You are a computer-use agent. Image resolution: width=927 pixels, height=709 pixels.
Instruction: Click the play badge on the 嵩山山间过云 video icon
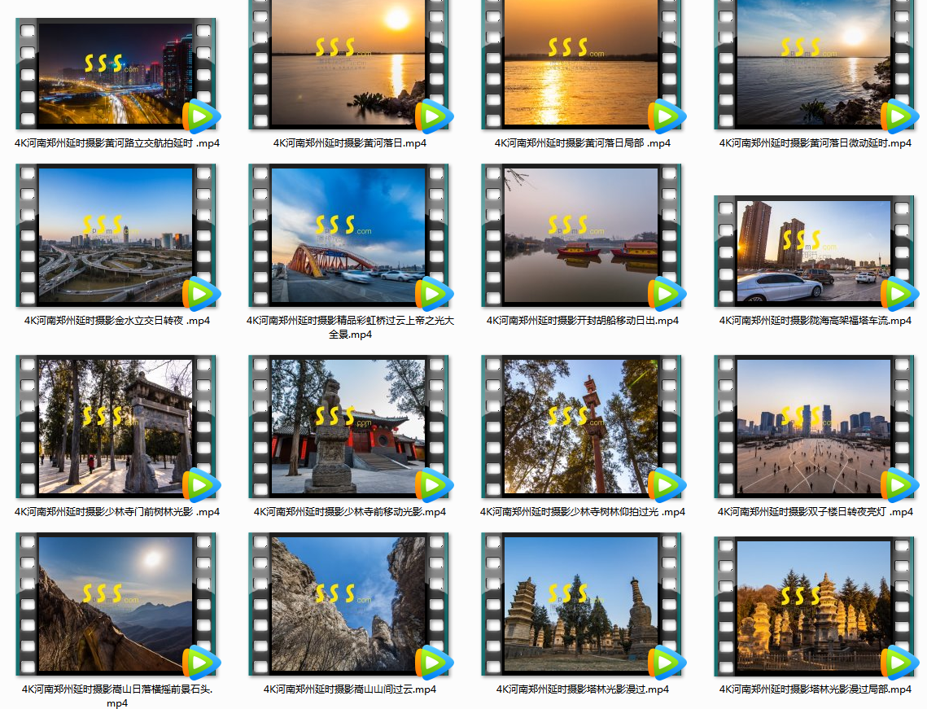click(x=433, y=663)
